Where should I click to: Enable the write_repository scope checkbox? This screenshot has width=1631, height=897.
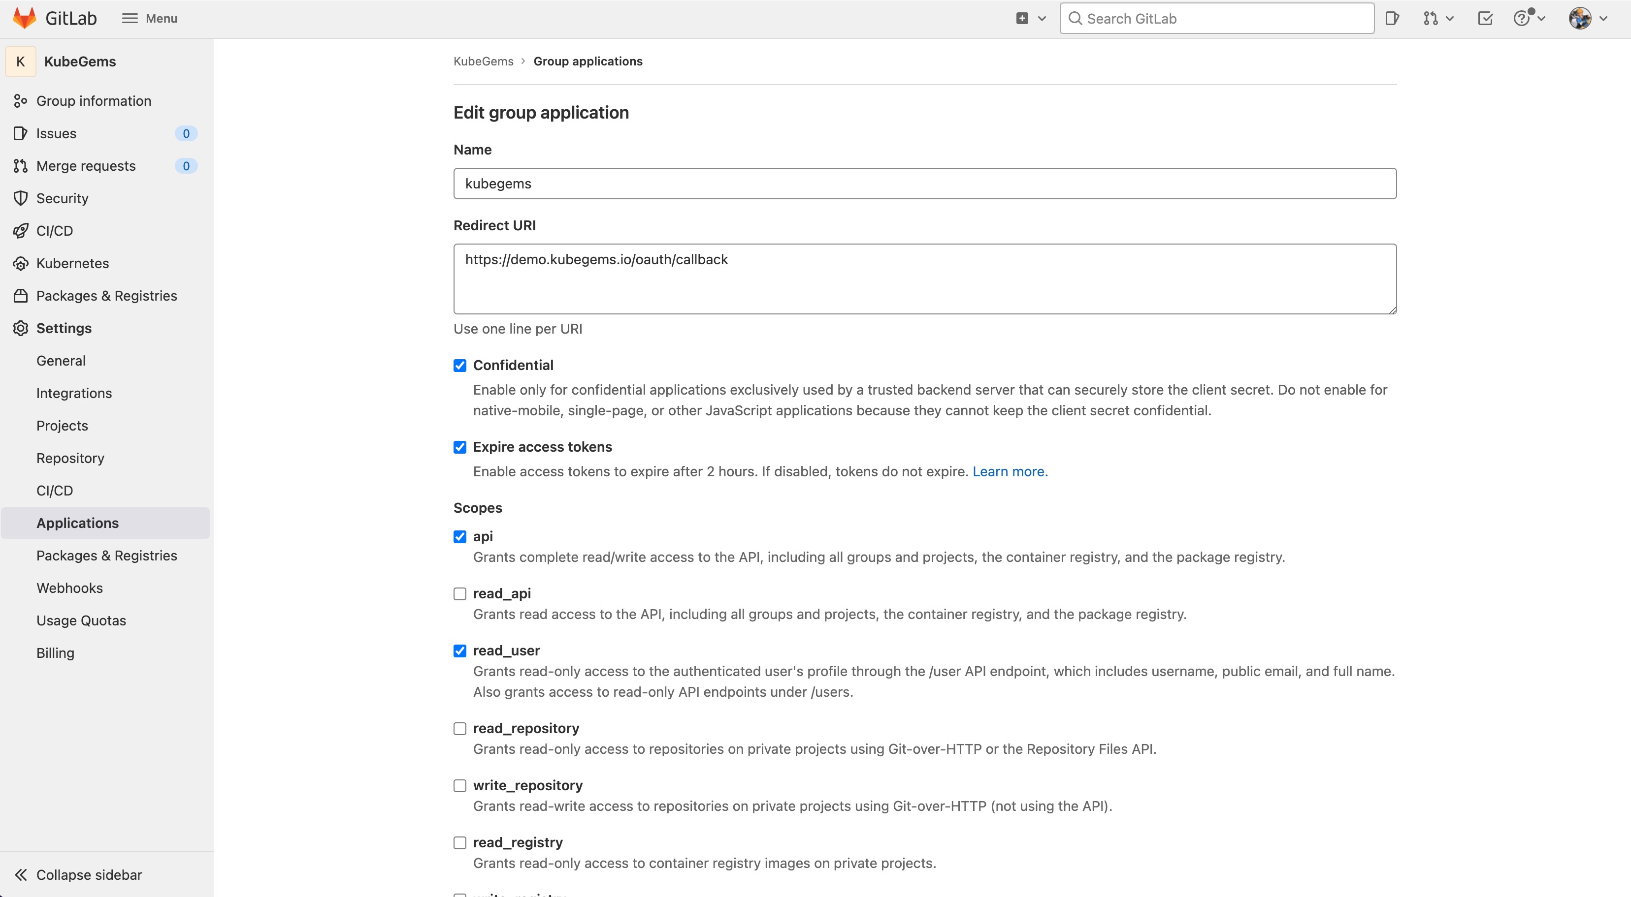coord(459,786)
